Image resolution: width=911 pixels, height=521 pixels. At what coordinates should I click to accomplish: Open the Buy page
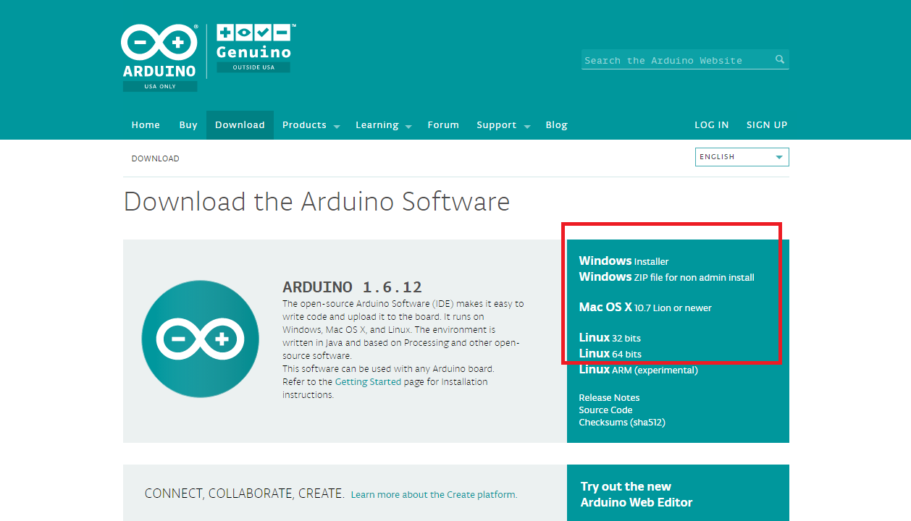[x=188, y=125]
